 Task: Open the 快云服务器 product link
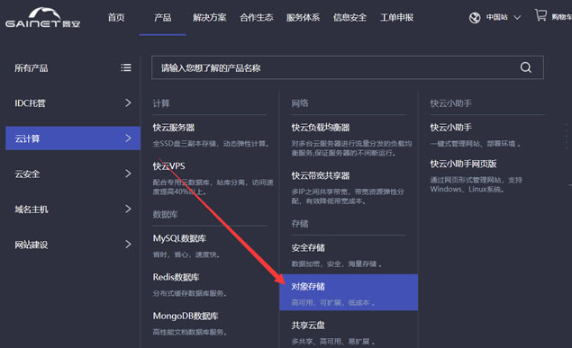pos(174,128)
